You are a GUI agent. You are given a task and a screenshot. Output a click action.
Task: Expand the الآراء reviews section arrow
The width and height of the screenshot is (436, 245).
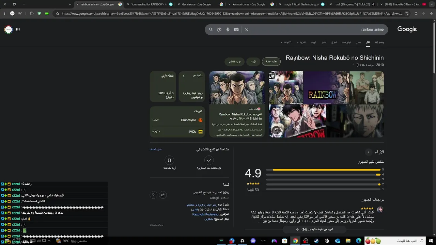(368, 152)
